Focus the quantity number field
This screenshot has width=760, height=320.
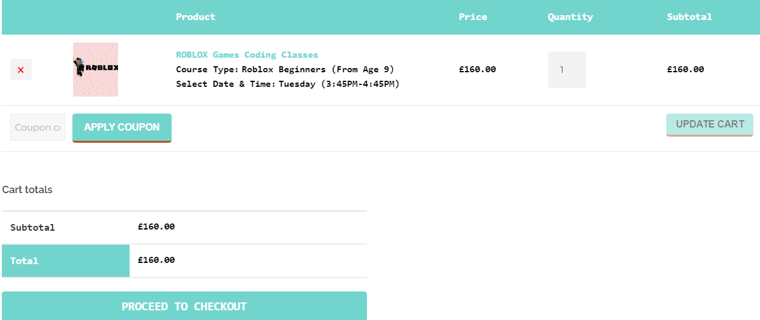click(567, 70)
